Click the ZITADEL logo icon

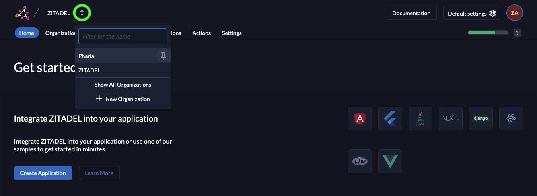tap(21, 13)
